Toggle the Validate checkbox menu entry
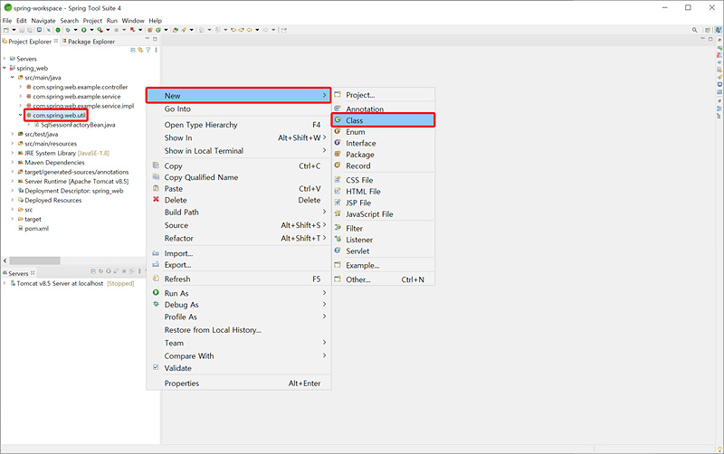 pyautogui.click(x=156, y=367)
